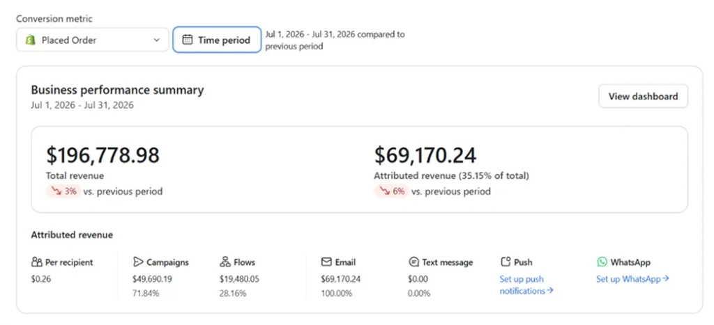Follow the Set up WhatsApp link

[x=632, y=279]
